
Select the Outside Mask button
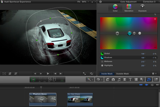click(122, 74)
